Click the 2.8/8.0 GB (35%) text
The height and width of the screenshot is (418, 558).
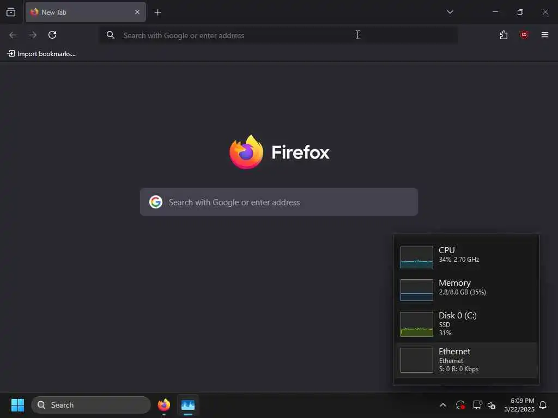click(462, 292)
